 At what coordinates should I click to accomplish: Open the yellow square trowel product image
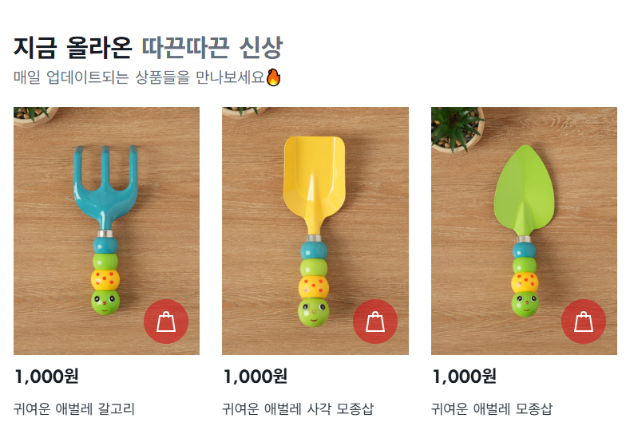[315, 231]
